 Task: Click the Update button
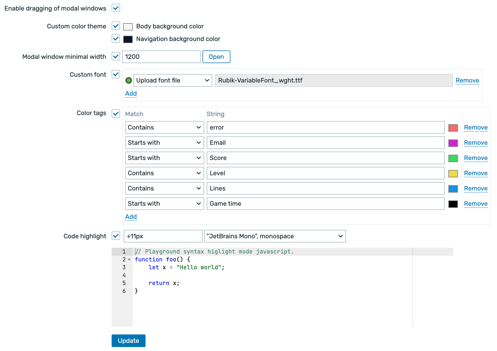(128, 340)
